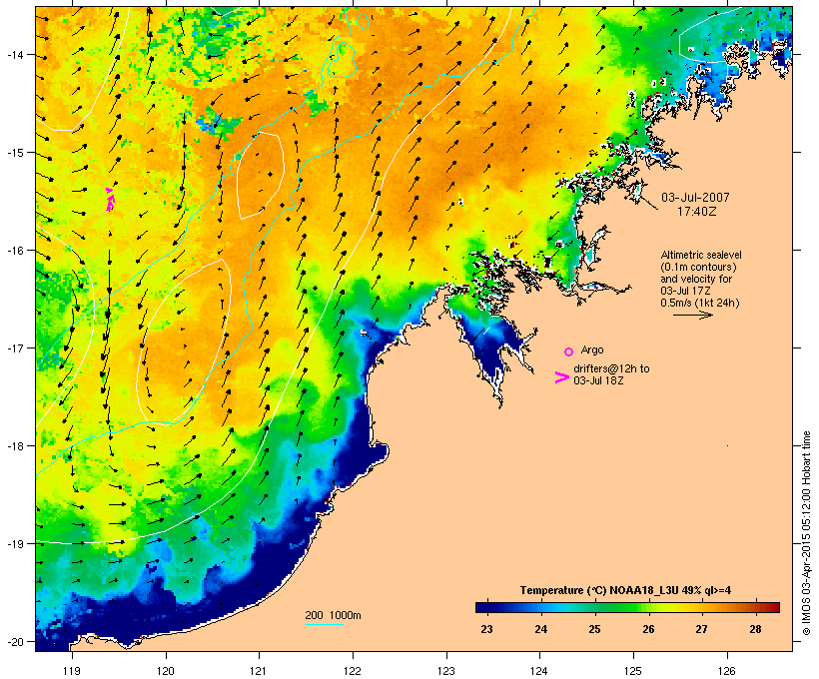This screenshot has width=819, height=679.
Task: Click the colorbar tick label '28'
Action: click(756, 629)
